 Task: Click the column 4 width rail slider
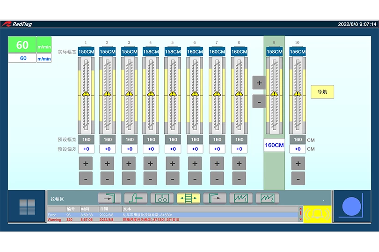[x=151, y=95]
